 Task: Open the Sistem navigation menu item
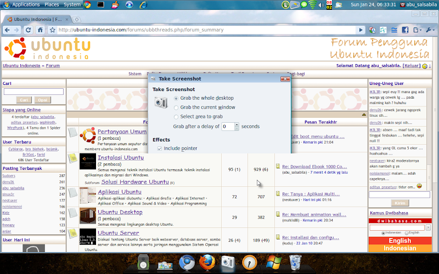(134, 74)
